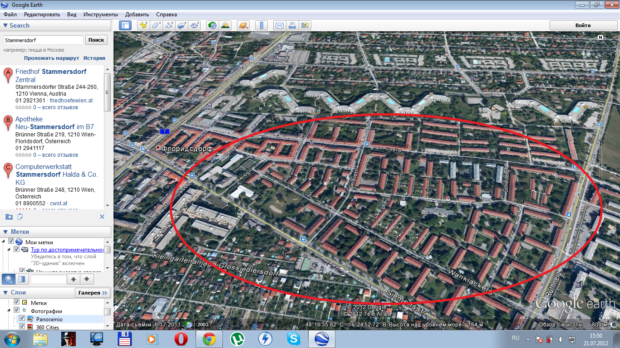Open the Редактировать menu
Image resolution: width=620 pixels, height=348 pixels.
coord(42,14)
